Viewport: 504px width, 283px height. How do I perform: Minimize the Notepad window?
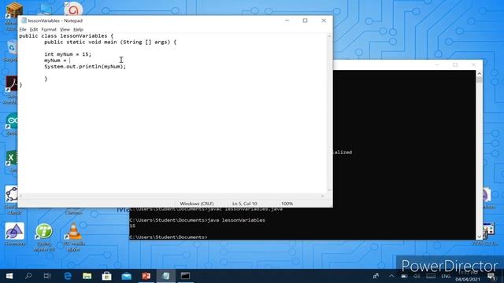(287, 20)
